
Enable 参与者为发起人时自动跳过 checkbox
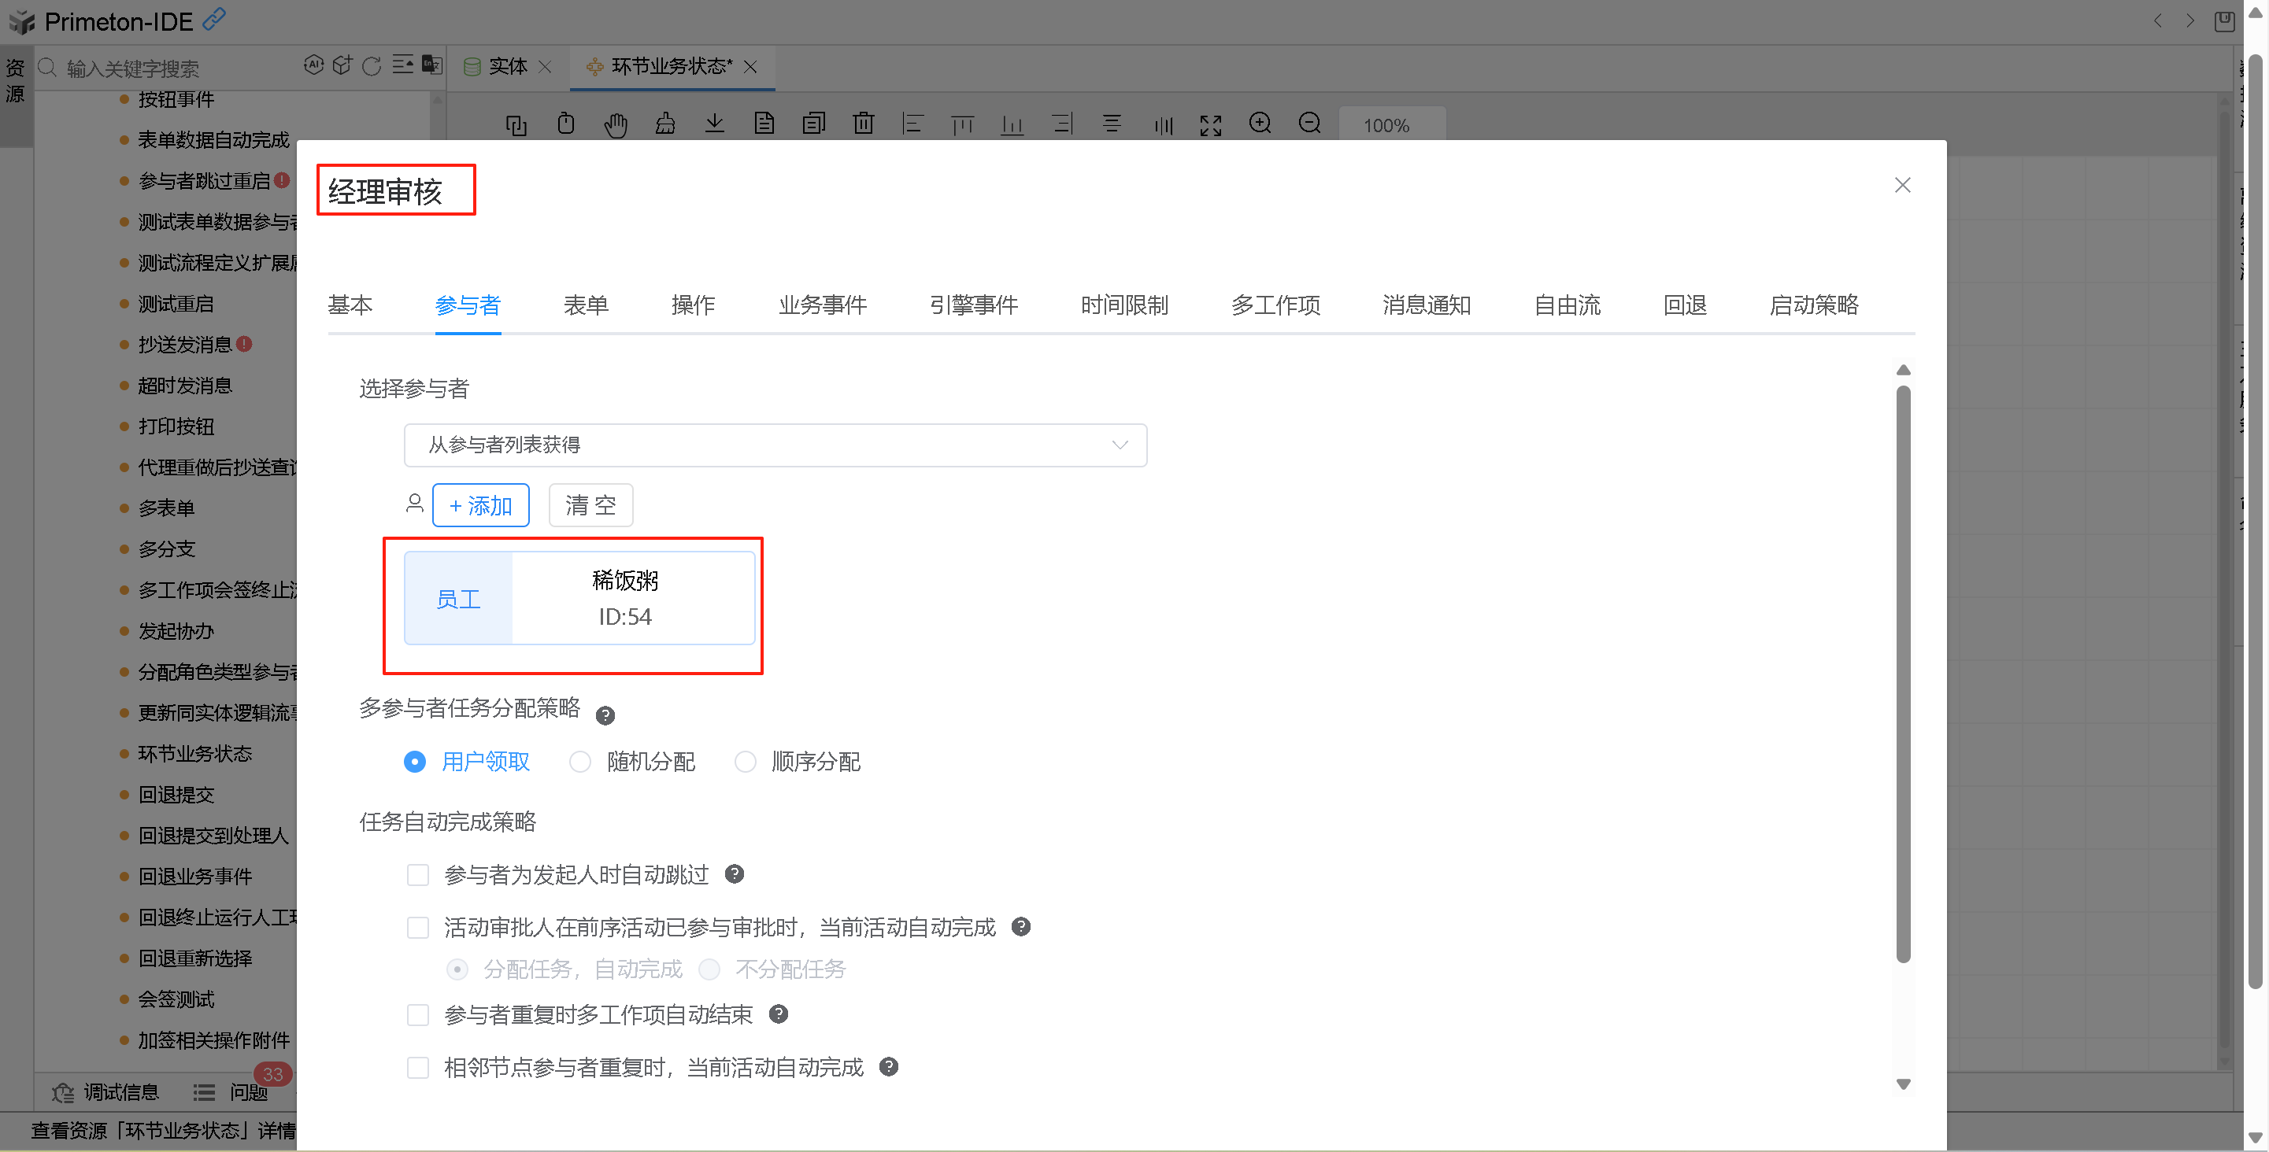click(417, 875)
